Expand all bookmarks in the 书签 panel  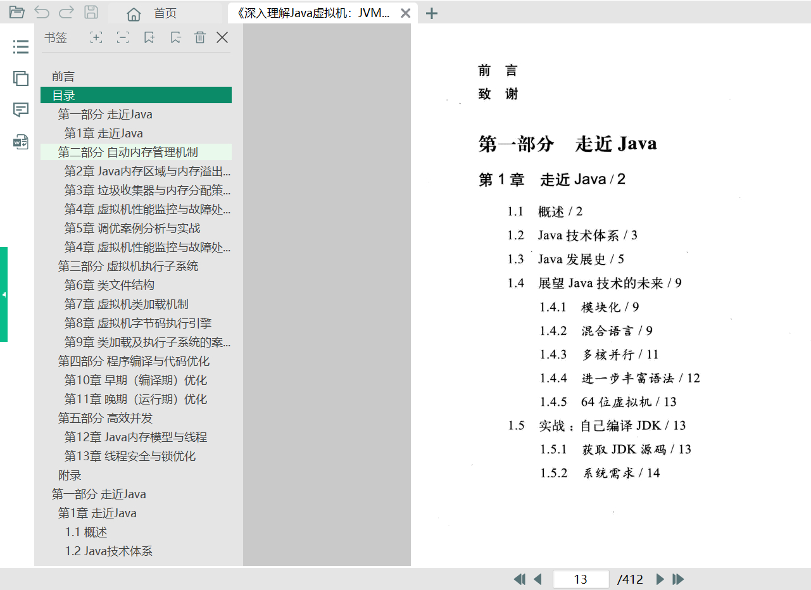click(x=96, y=37)
